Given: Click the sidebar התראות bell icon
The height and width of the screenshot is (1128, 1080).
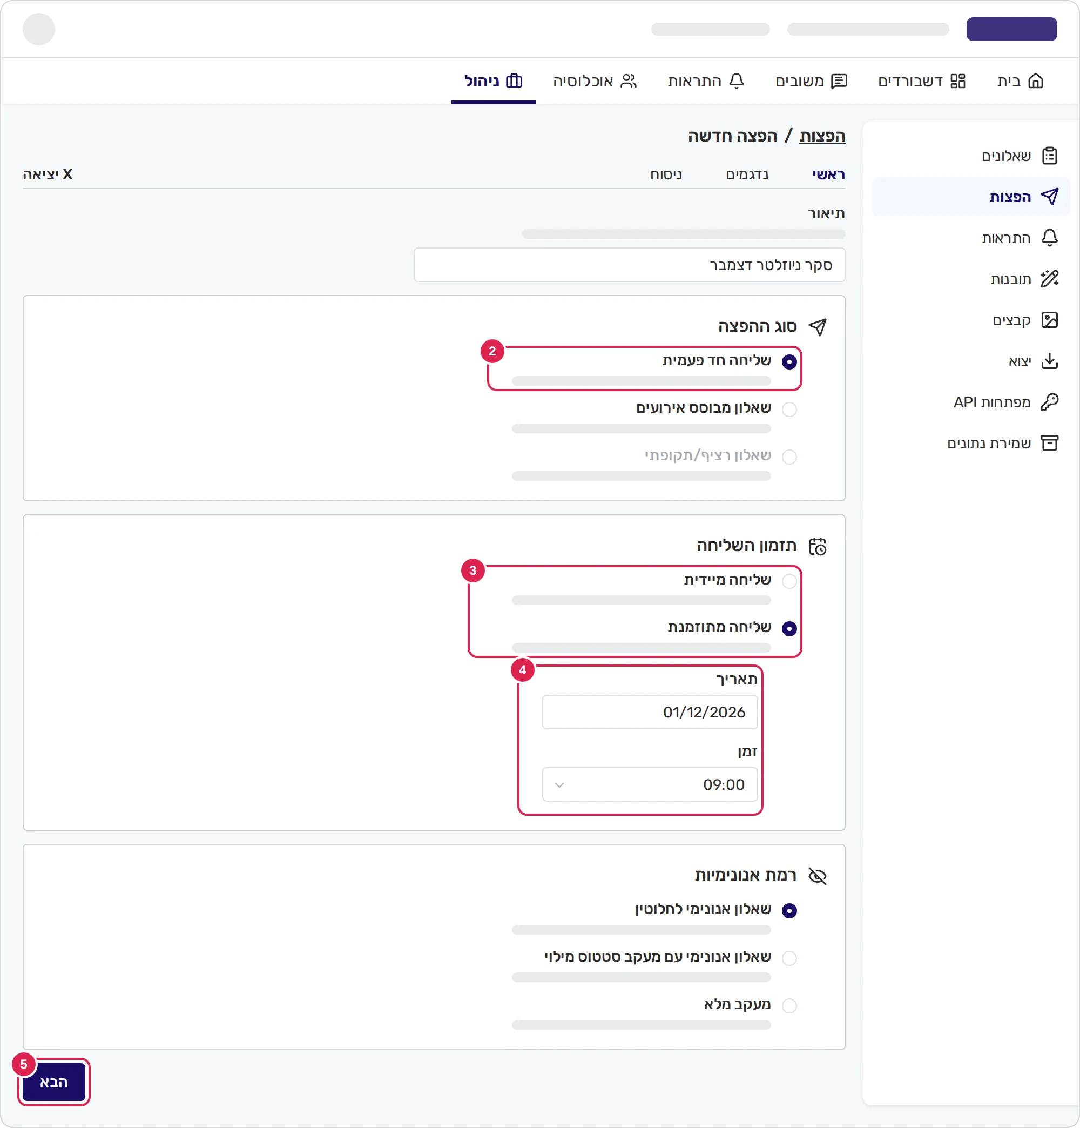Looking at the screenshot, I should (1050, 238).
